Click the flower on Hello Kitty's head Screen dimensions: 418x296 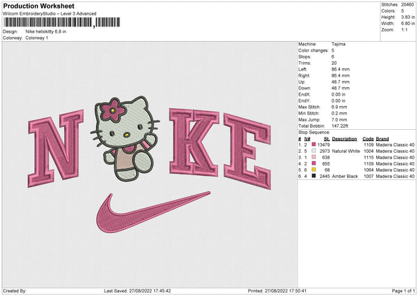pyautogui.click(x=113, y=110)
